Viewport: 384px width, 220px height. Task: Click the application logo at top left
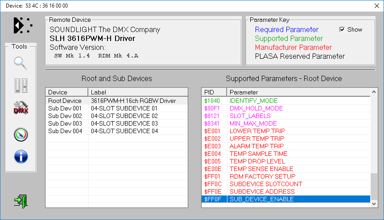(x=22, y=25)
